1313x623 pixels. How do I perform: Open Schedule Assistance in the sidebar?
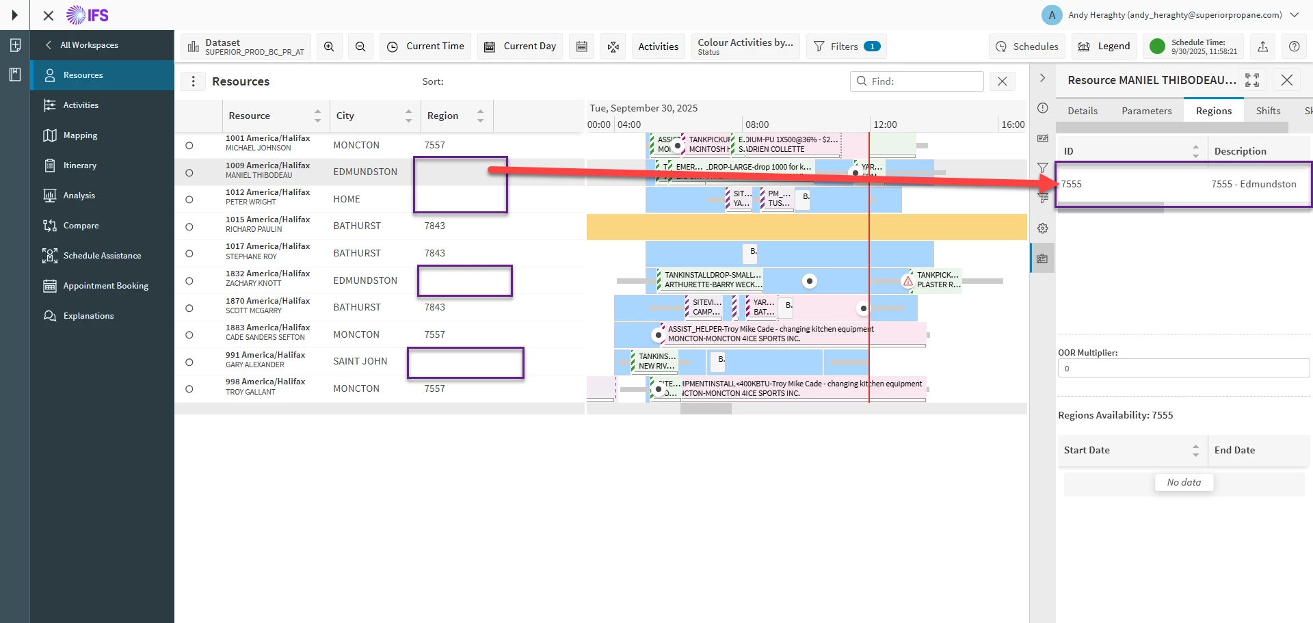coord(103,256)
